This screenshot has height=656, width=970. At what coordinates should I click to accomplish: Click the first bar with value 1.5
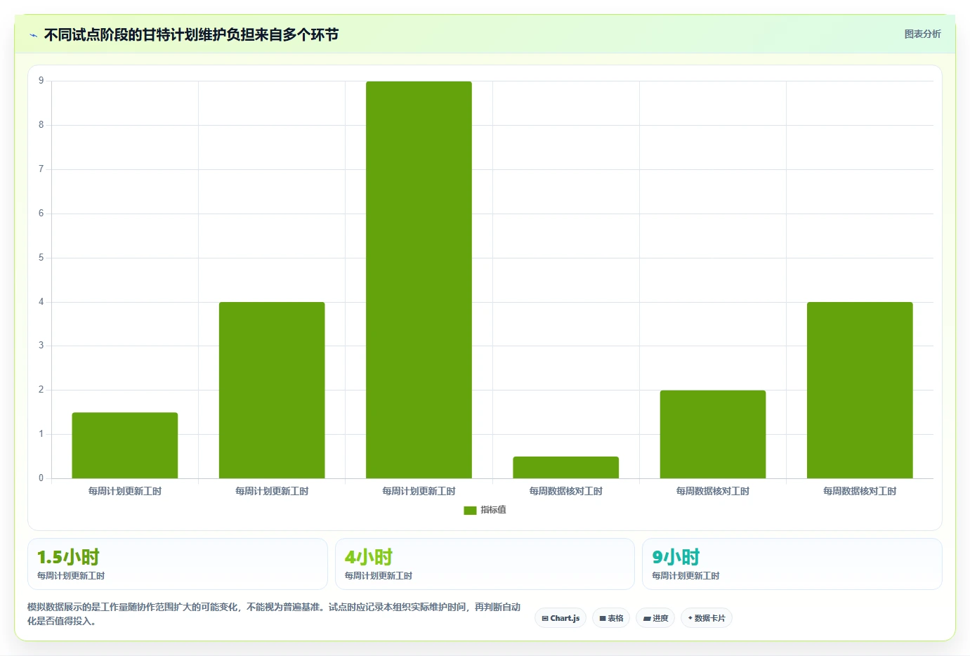tap(125, 445)
